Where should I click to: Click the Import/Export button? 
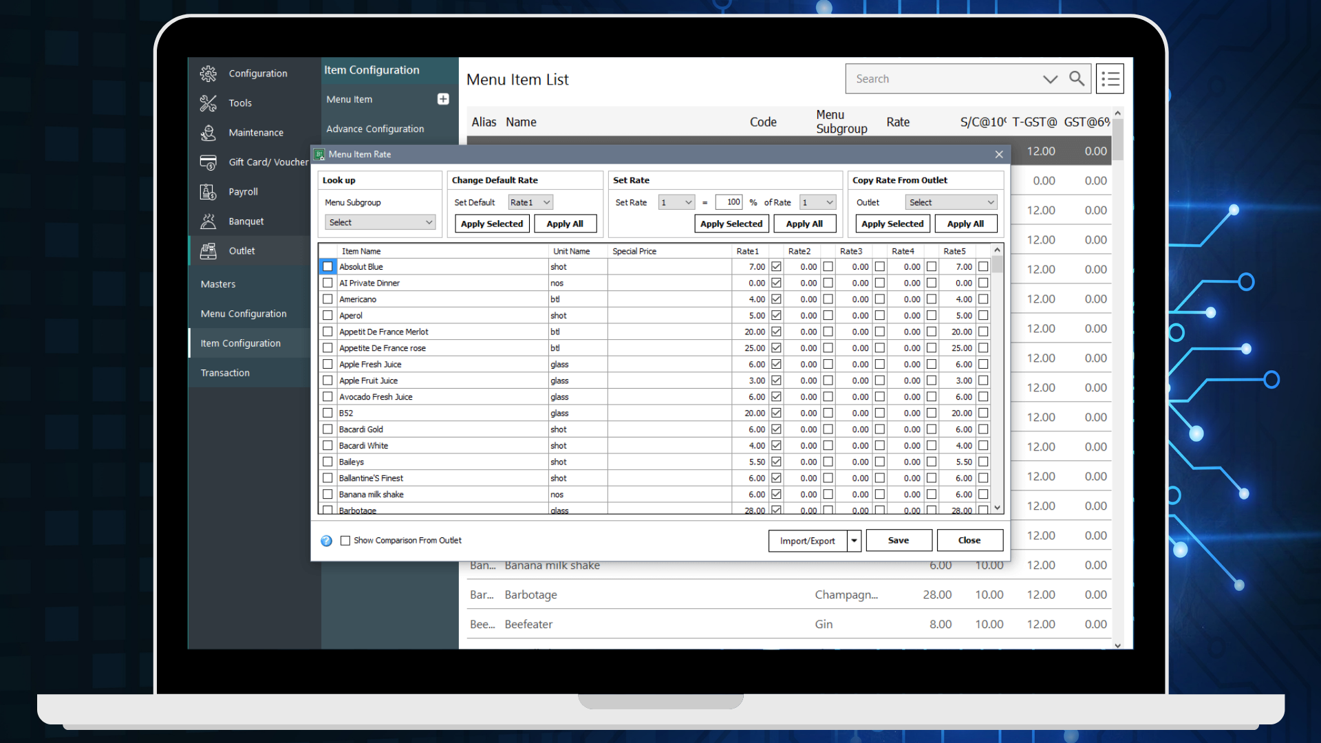[808, 541]
